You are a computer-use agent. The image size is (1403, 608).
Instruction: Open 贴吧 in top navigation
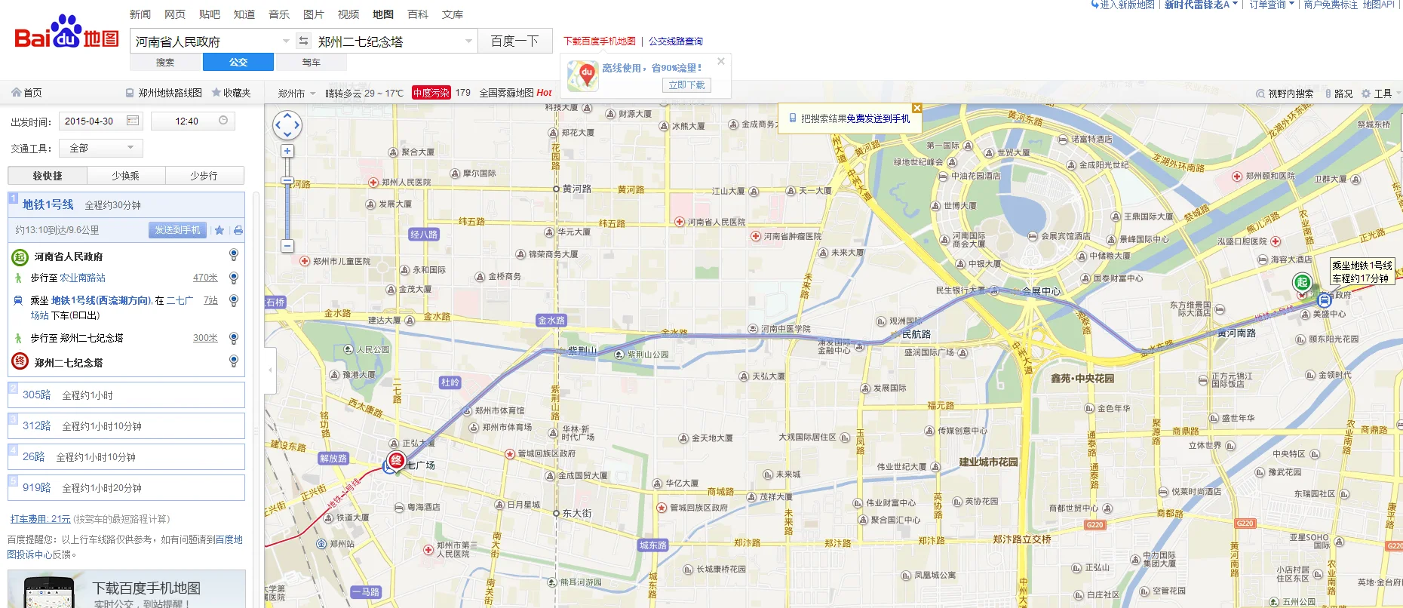[210, 14]
